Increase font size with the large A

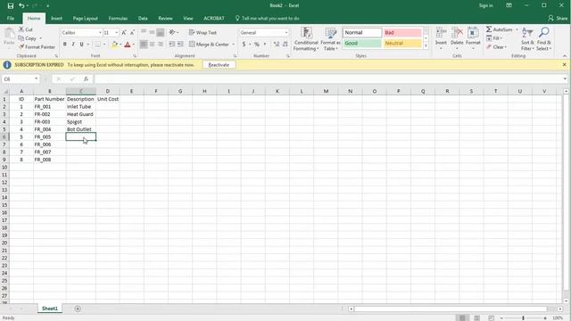(x=124, y=32)
